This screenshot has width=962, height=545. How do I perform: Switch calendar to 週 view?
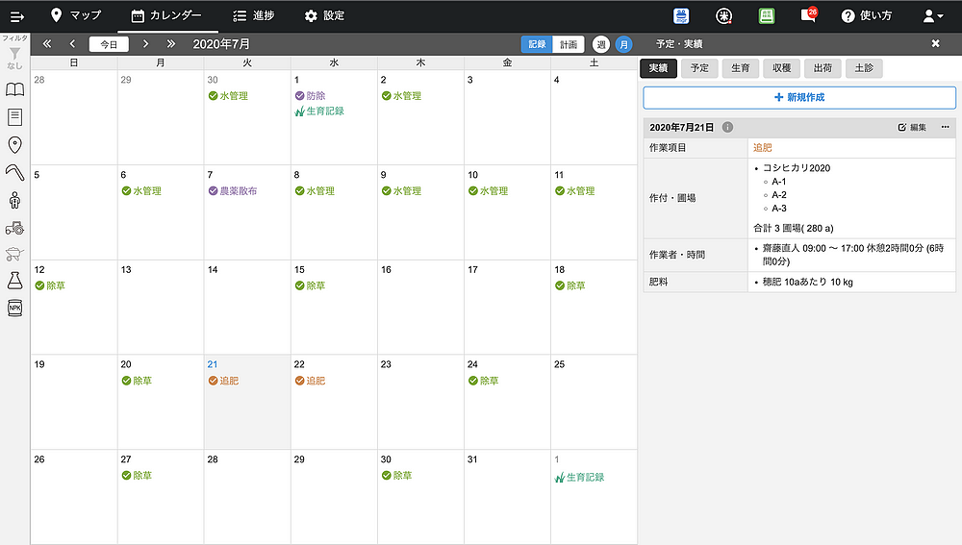[x=601, y=44]
